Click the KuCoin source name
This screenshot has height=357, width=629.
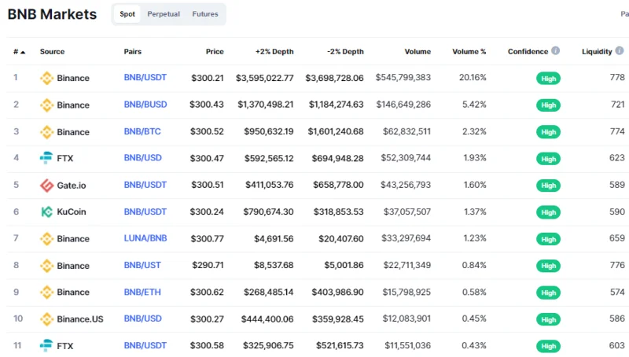(72, 212)
